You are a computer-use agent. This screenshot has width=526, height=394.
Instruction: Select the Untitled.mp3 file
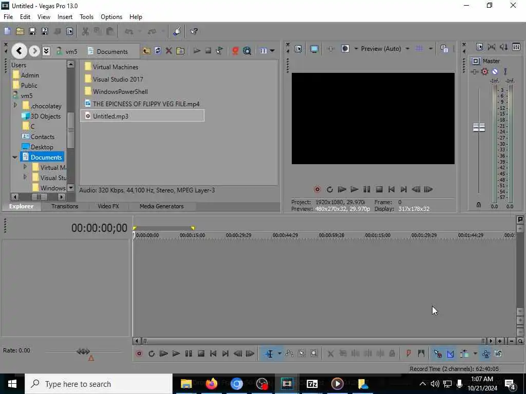[142, 116]
